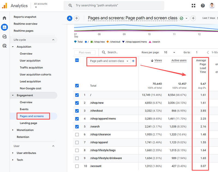Add a secondary dimension with plus icon

point(133,61)
